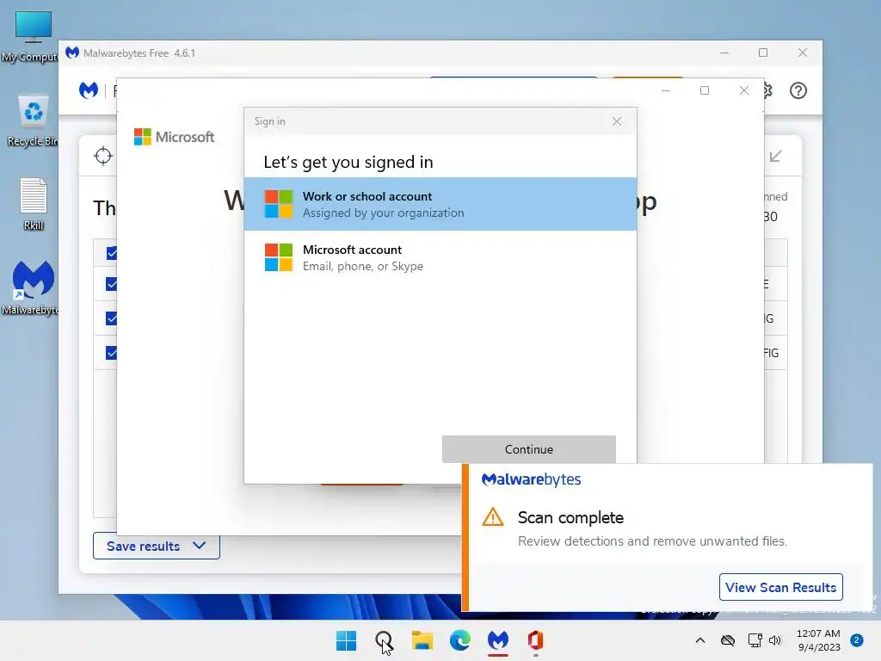The height and width of the screenshot is (661, 881).
Task: Click Office icon in taskbar
Action: (535, 640)
